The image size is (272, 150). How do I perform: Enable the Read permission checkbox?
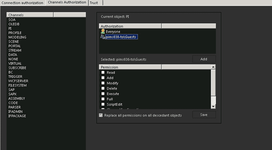[x=103, y=72]
